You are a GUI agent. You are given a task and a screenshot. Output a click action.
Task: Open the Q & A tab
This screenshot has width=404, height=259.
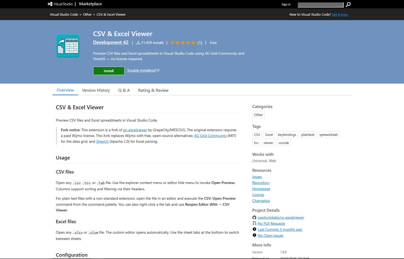[x=124, y=90]
